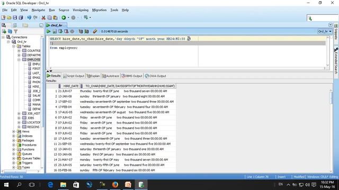
Task: Open the Tools menu
Action: tap(114, 10)
